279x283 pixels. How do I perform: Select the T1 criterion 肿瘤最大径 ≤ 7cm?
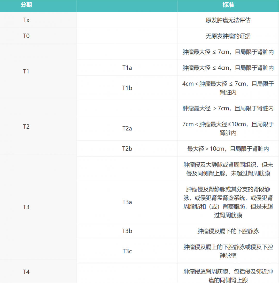pyautogui.click(x=228, y=52)
